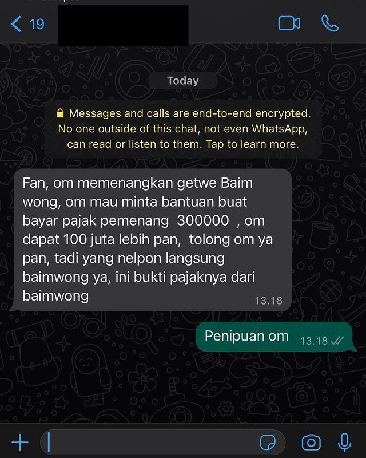This screenshot has width=366, height=458.
Task: Tap 13.18 timestamp on the sent message
Action: point(314,341)
